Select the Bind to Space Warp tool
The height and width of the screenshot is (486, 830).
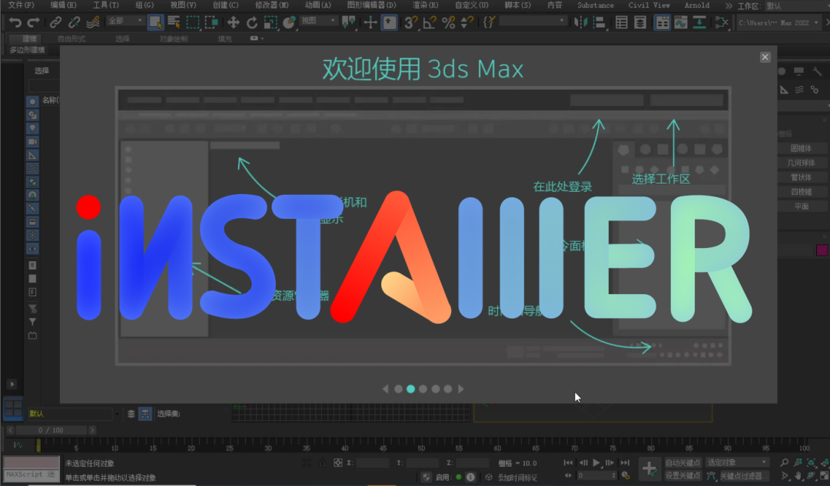[x=93, y=22]
